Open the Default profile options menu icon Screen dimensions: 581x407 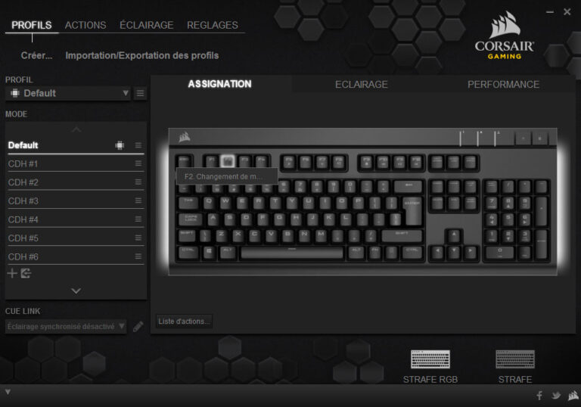140,93
